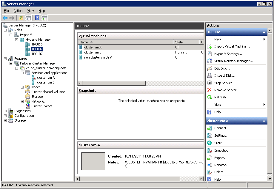Click the green Start power icon

210,143
